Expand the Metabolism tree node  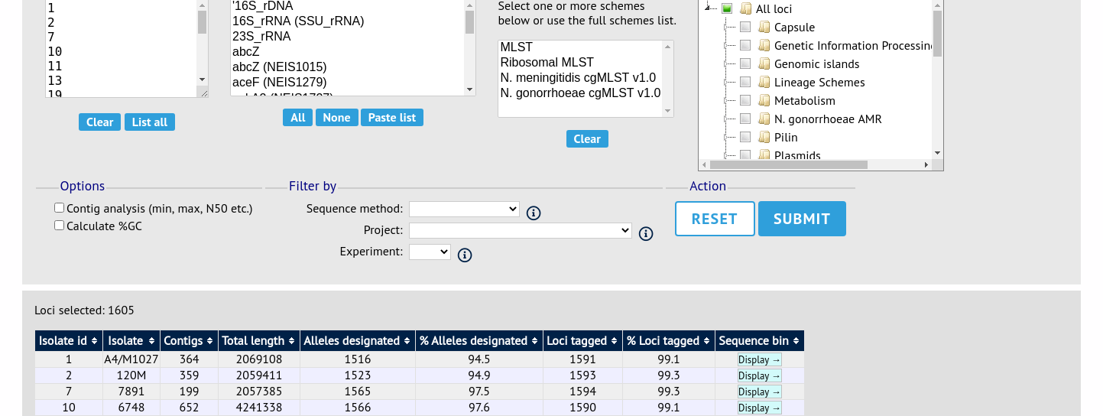[x=727, y=101]
